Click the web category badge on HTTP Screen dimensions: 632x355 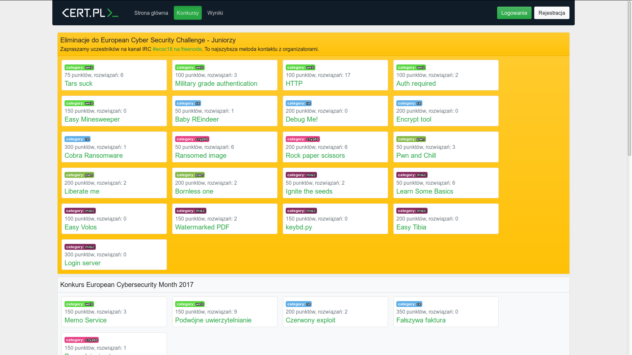pyautogui.click(x=301, y=67)
